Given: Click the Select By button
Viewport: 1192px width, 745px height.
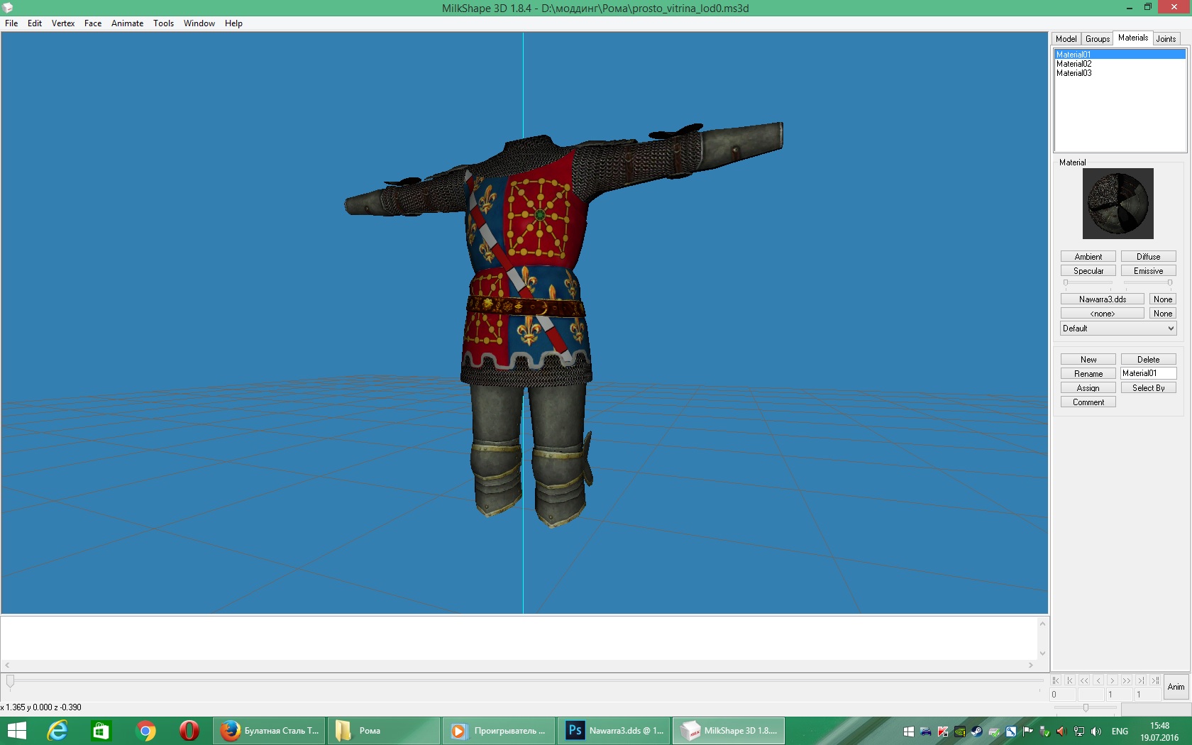Looking at the screenshot, I should [x=1149, y=388].
